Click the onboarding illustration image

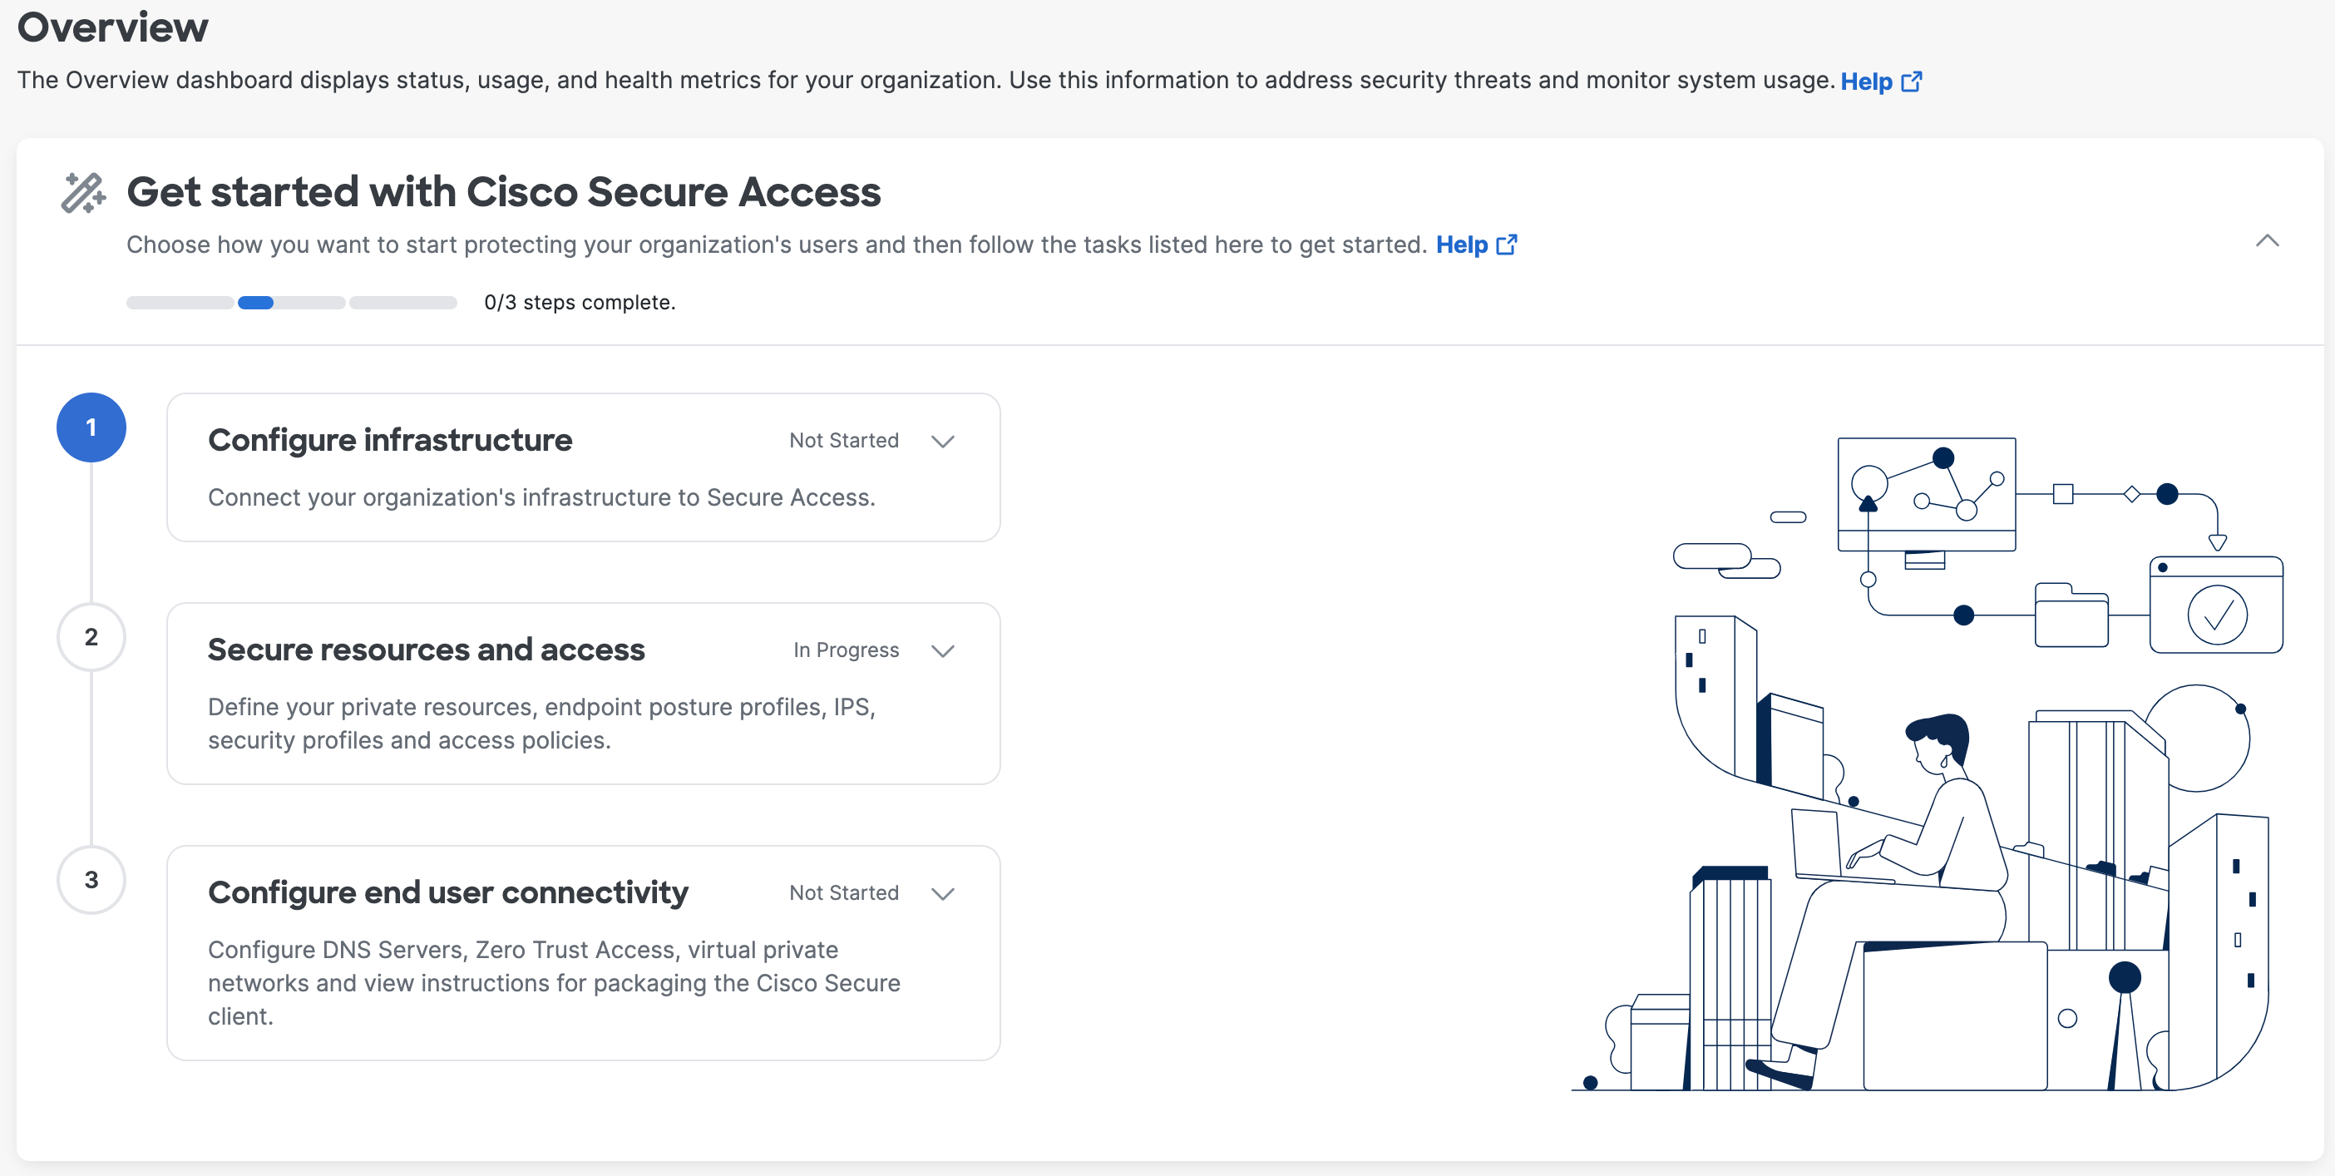pos(1927,763)
